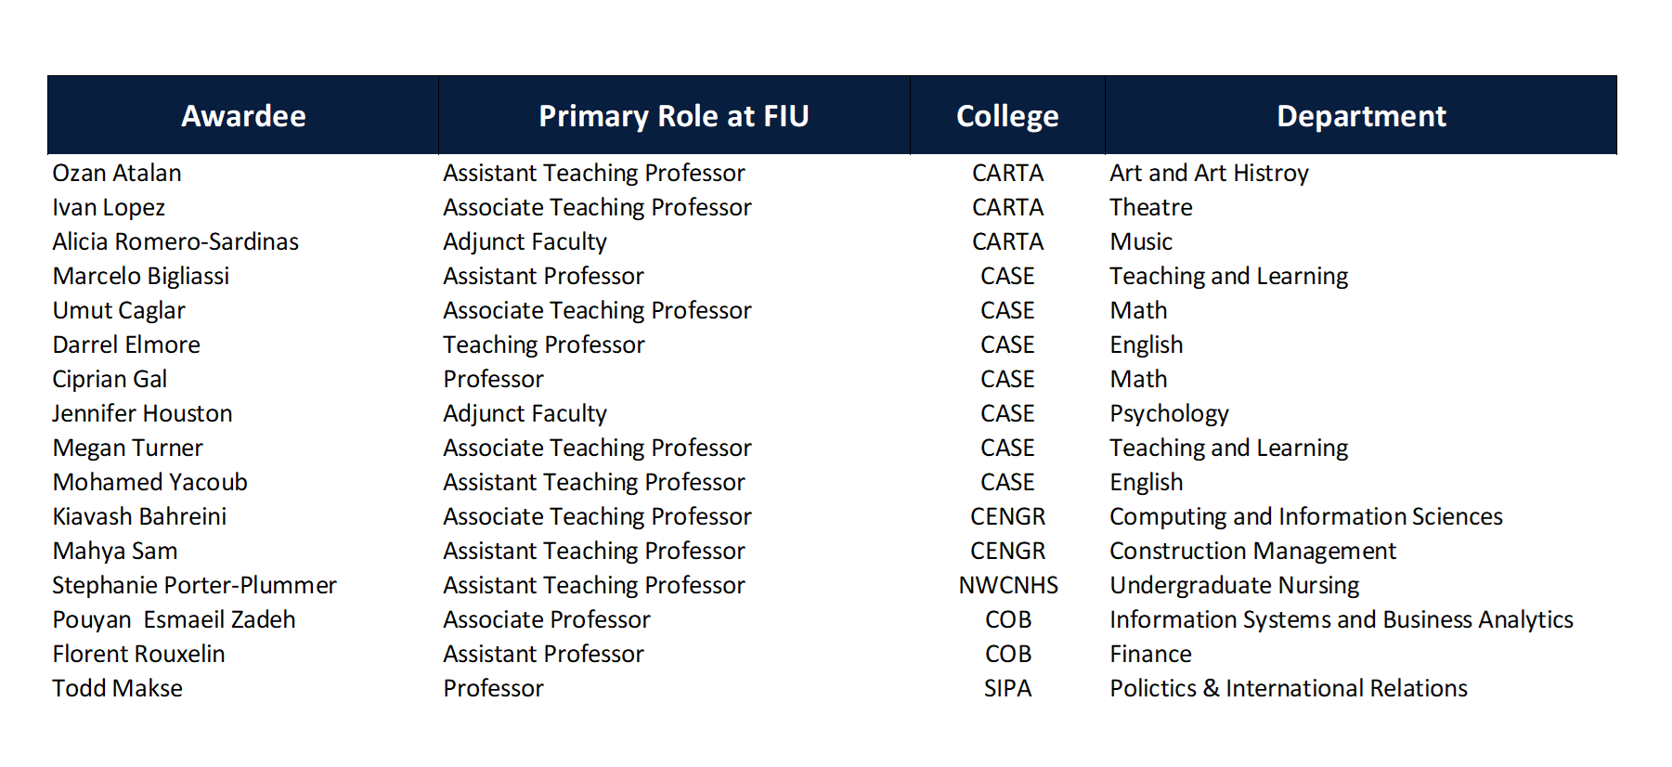The image size is (1672, 767).
Task: Select the Umut Caglar row name
Action: pyautogui.click(x=119, y=311)
